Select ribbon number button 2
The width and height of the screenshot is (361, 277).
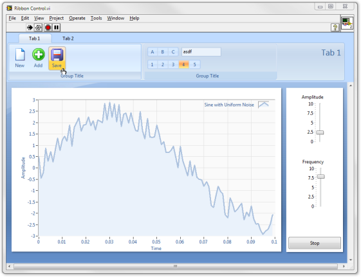pos(163,65)
